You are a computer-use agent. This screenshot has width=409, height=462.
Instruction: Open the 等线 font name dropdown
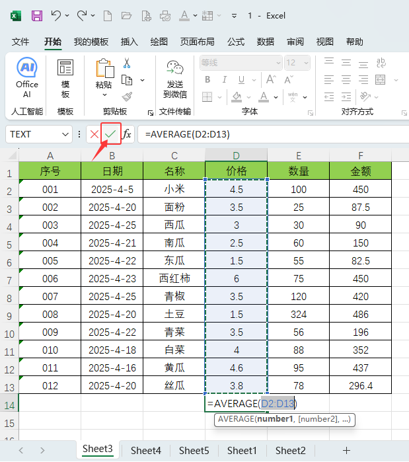(278, 63)
